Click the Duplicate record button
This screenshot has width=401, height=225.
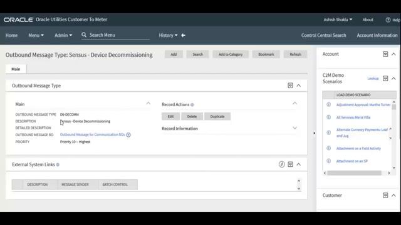click(x=217, y=116)
